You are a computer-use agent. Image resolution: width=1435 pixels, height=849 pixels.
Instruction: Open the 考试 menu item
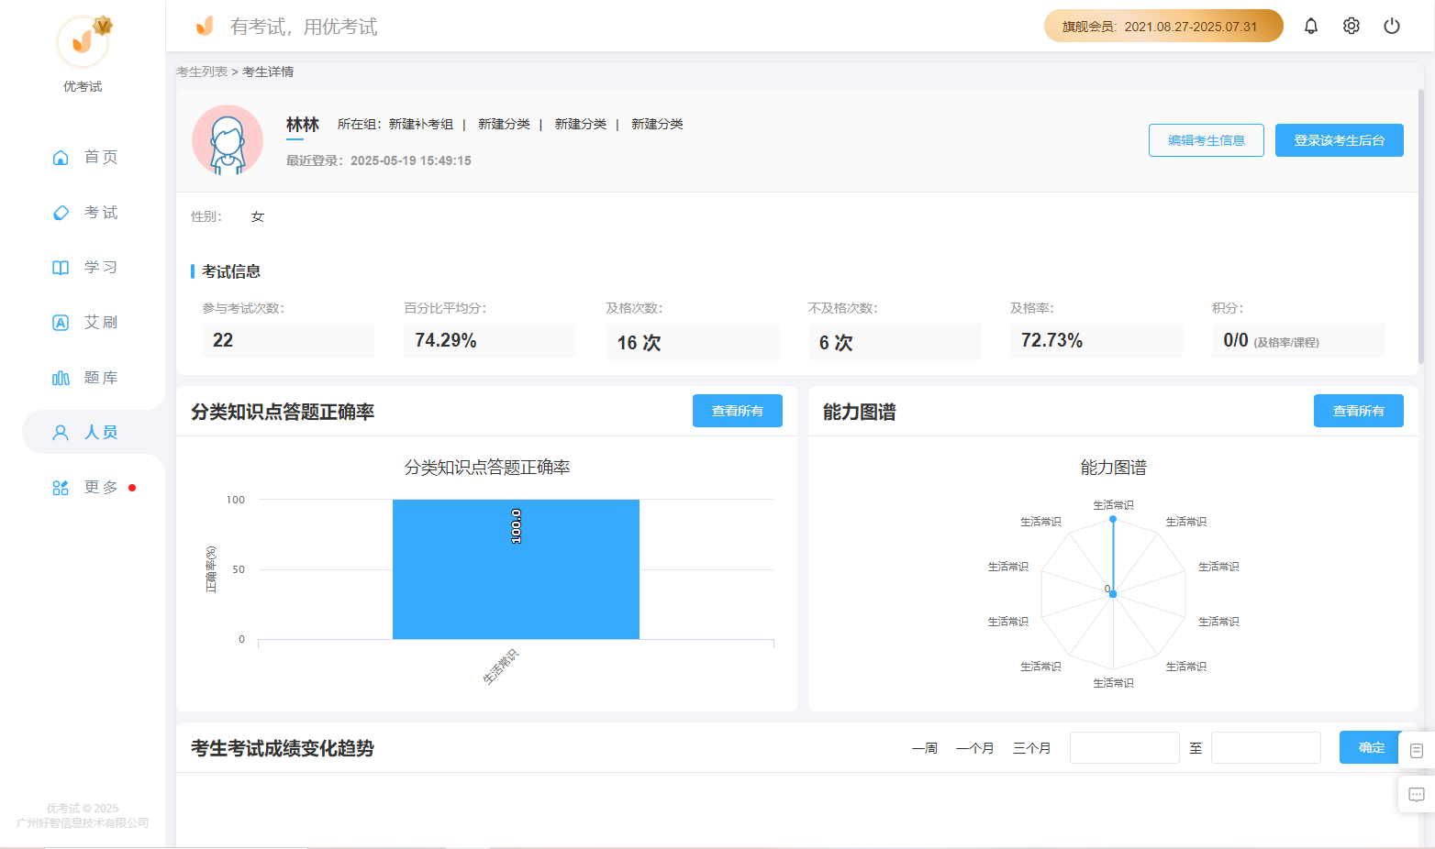101,213
